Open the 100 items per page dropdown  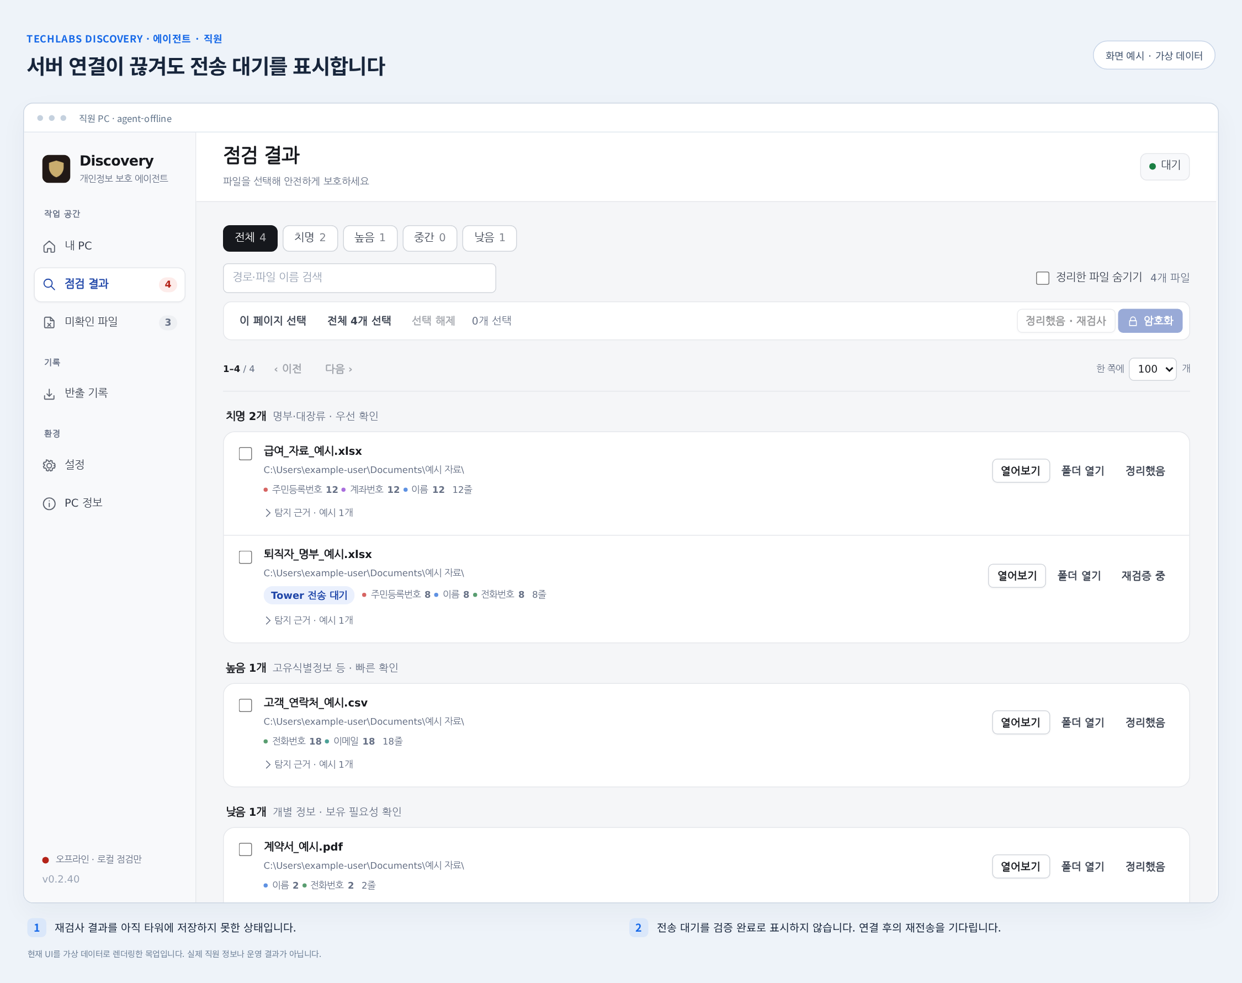1152,369
